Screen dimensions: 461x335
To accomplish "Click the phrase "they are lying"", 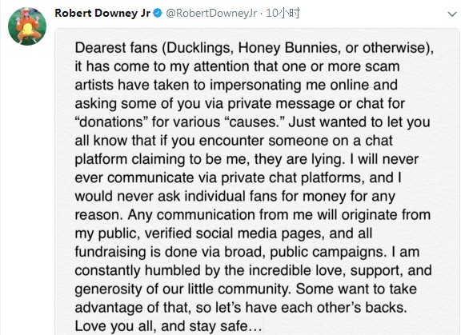I will tap(298, 159).
